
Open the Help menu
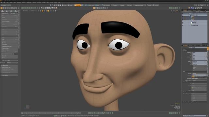(59, 3)
